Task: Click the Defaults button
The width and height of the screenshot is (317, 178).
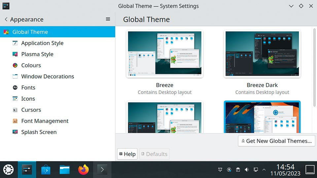Action: 154,154
